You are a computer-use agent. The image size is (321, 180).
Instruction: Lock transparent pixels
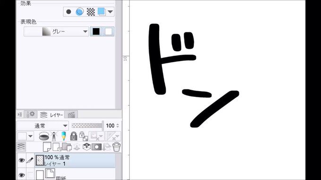[x=84, y=136]
